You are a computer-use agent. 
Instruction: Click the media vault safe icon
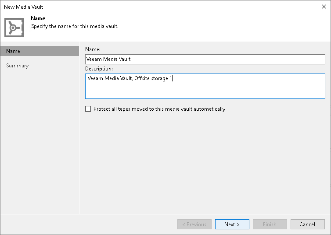coord(14,28)
